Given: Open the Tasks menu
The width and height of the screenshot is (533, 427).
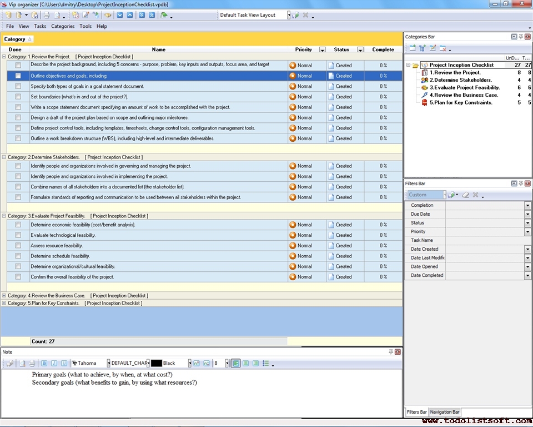Looking at the screenshot, I should tap(40, 26).
